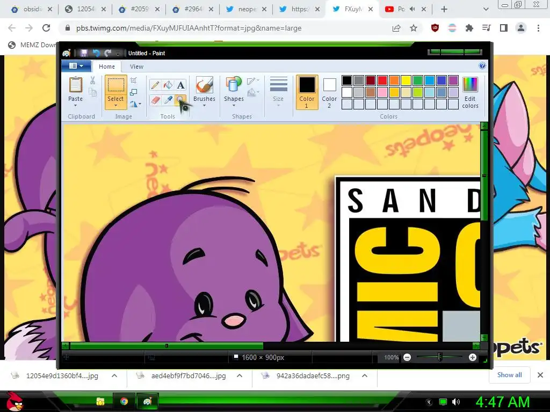Image resolution: width=550 pixels, height=412 pixels.
Task: Click the uBlock Origin extension icon
Action: click(435, 28)
